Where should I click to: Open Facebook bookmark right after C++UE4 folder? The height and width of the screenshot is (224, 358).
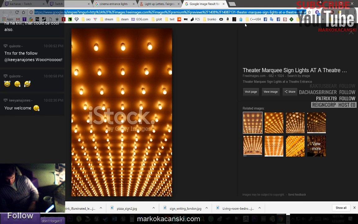[x=265, y=19]
